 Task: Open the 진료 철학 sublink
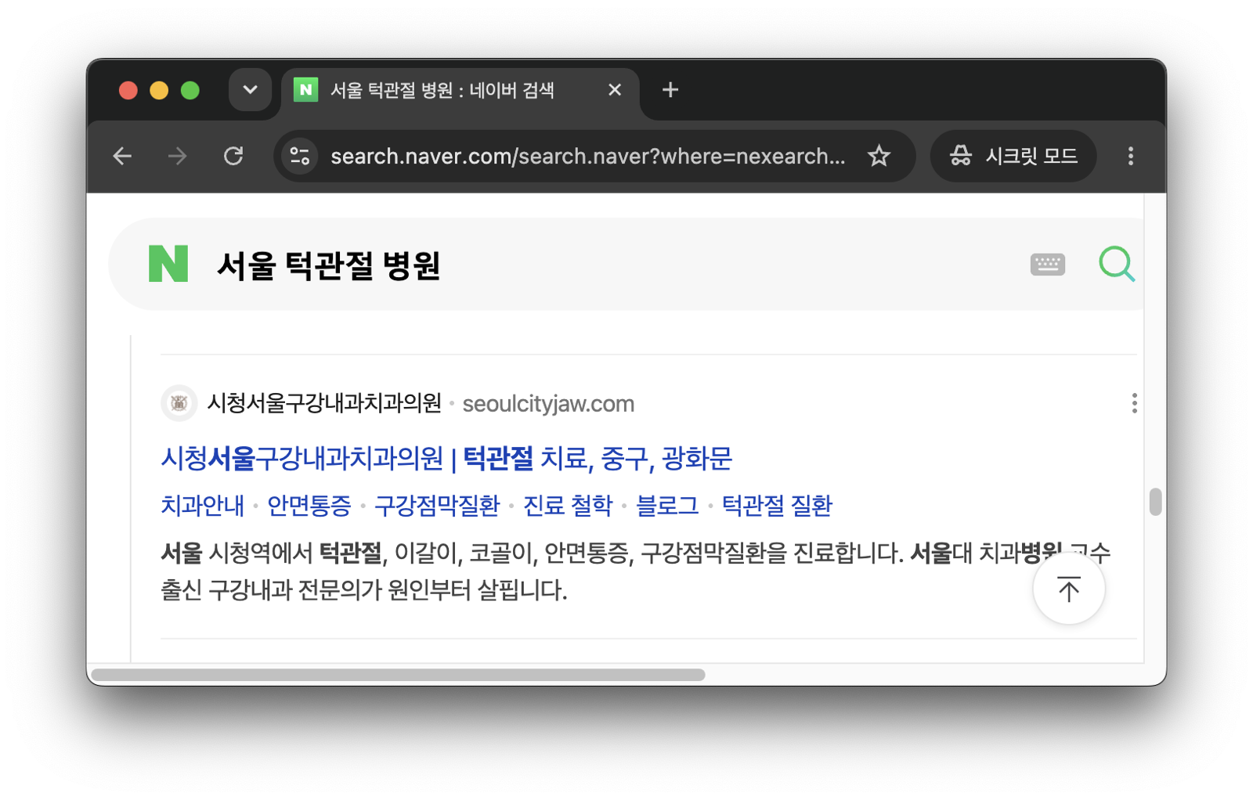click(x=568, y=506)
